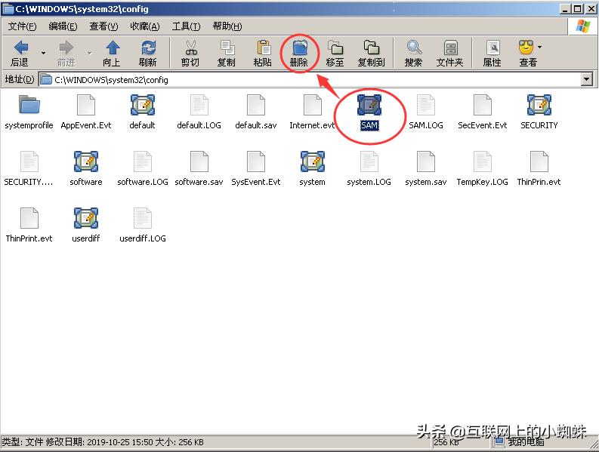
Task: Go up one folder with 向上
Action: [x=112, y=54]
